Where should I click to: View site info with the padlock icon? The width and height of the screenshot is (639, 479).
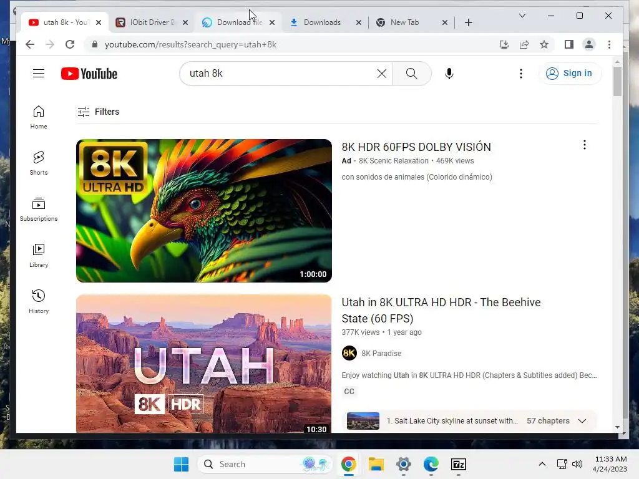click(x=95, y=44)
